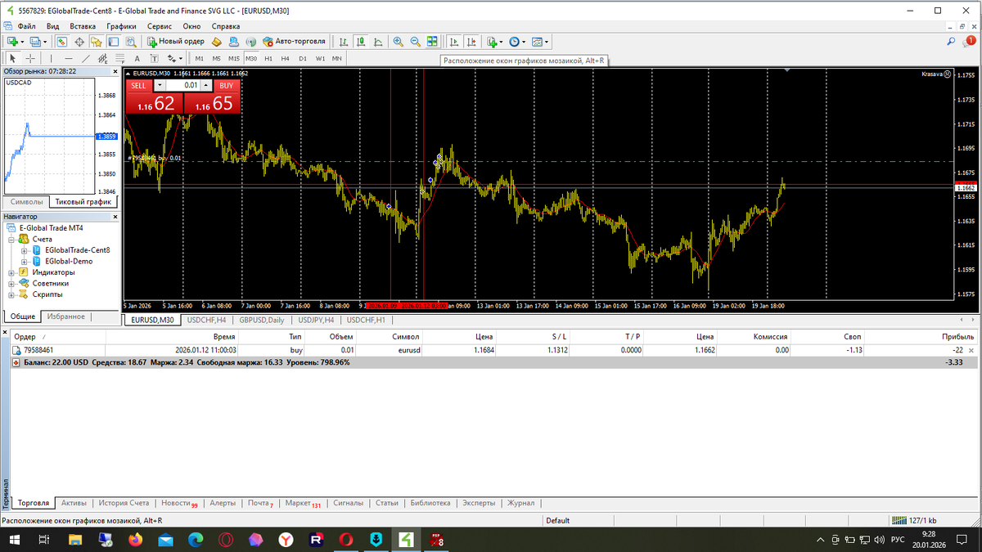Decrease trade volume with down arrow
Image resolution: width=982 pixels, height=552 pixels.
160,85
